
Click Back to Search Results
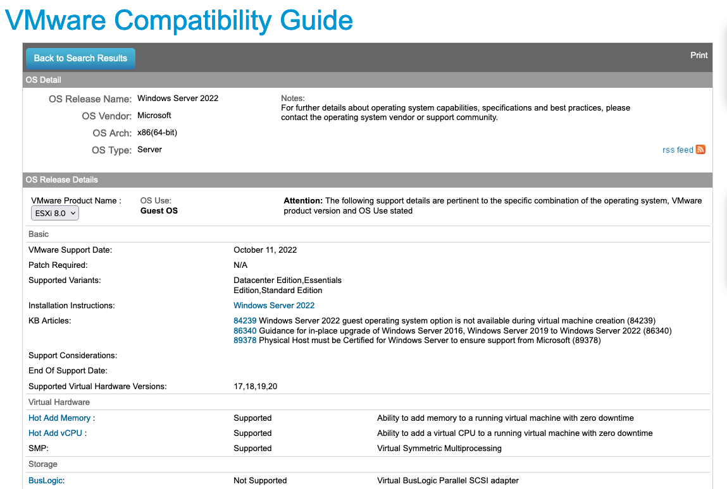pos(80,58)
